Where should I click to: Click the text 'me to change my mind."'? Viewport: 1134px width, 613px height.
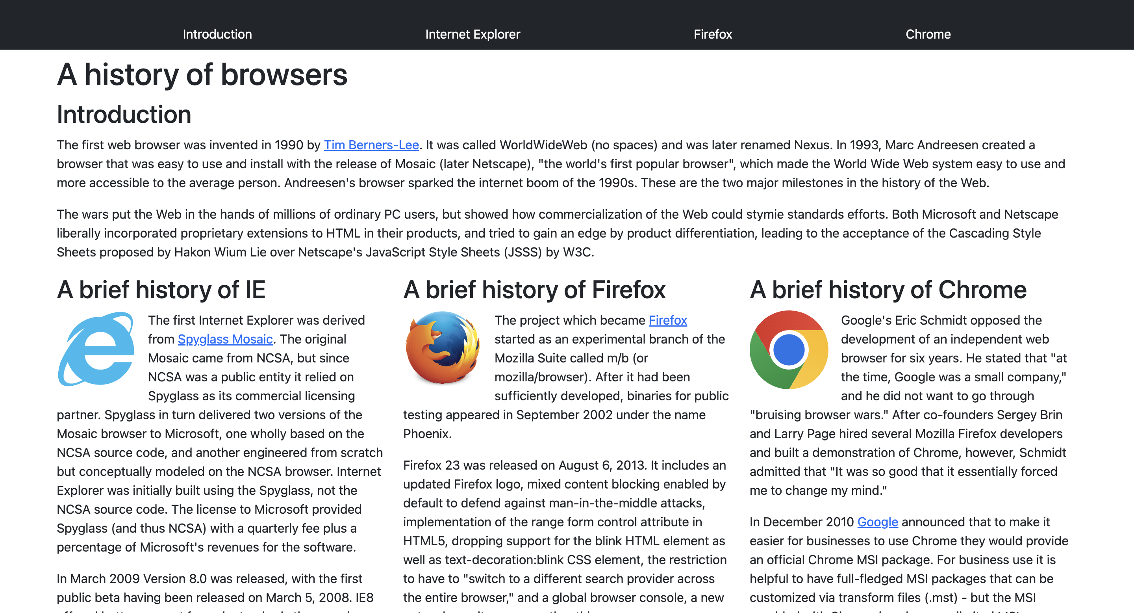(x=818, y=490)
